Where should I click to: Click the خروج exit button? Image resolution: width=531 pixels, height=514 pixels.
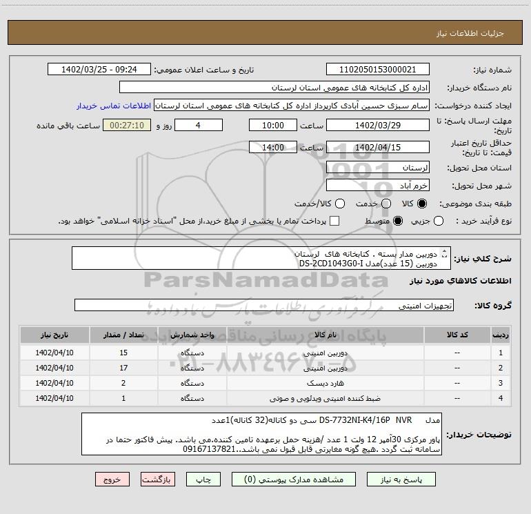[x=112, y=480]
